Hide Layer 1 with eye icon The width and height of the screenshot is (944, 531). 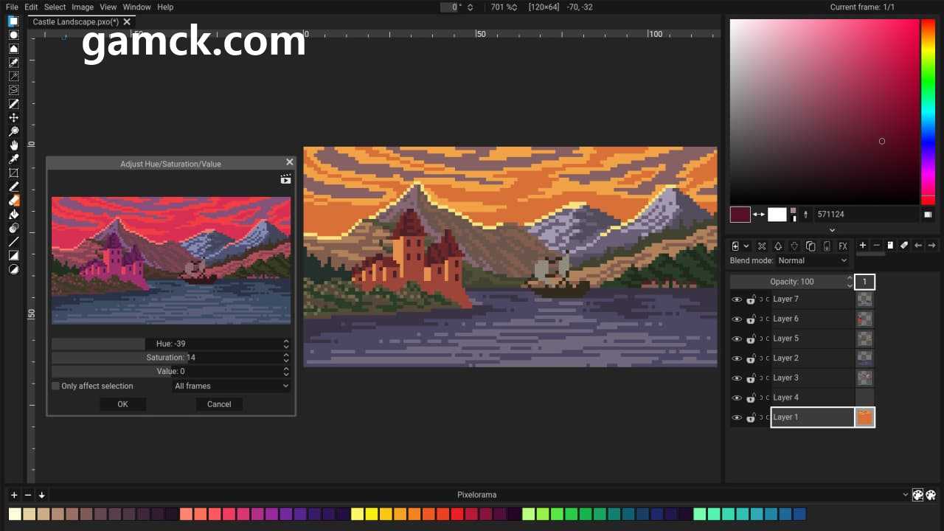736,417
